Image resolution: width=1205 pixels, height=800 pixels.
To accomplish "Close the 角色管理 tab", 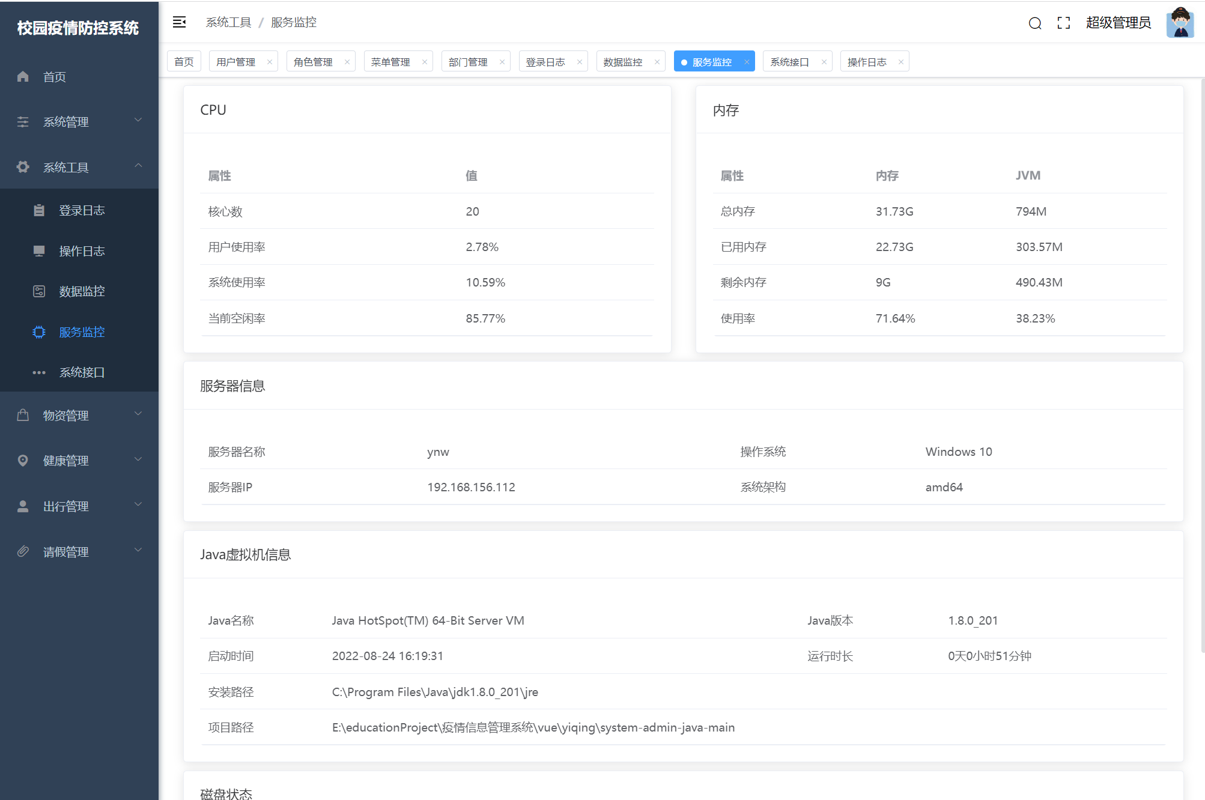I will click(x=347, y=62).
